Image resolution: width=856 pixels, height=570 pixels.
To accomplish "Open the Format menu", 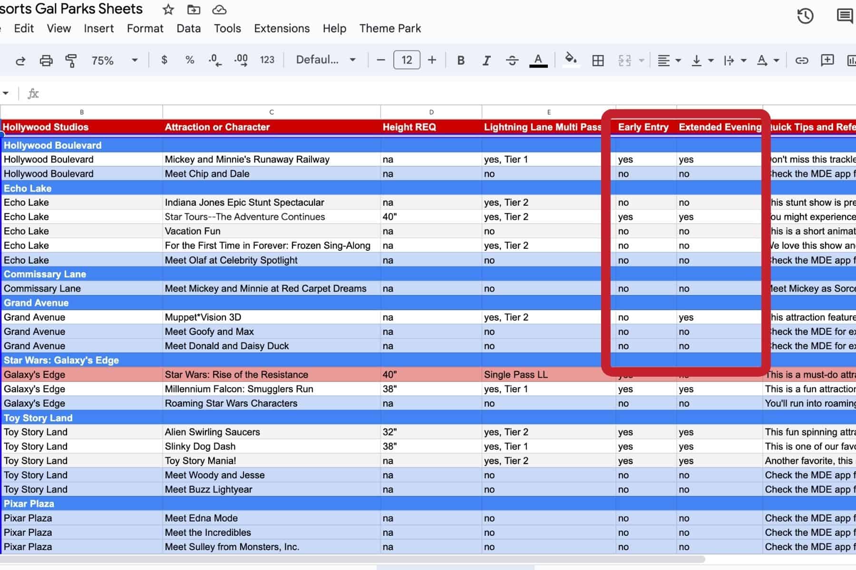I will pos(145,28).
